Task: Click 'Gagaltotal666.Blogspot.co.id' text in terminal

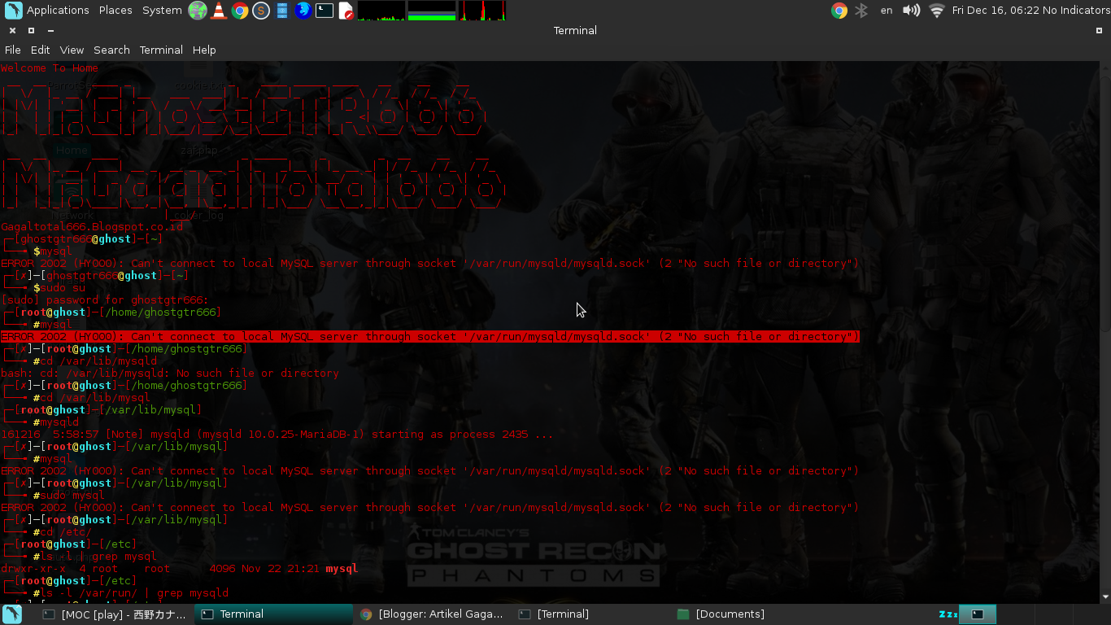Action: pyautogui.click(x=92, y=227)
